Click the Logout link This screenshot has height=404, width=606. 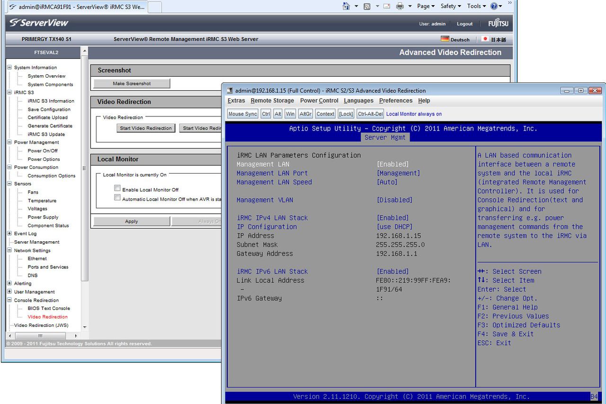(464, 24)
